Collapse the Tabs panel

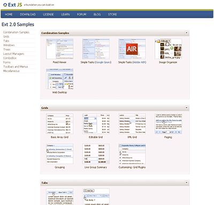click(x=186, y=183)
